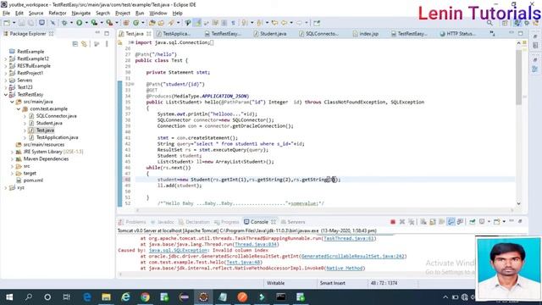The width and height of the screenshot is (542, 305).
Task: Click the editor vertical scrollbar thumb
Action: (x=518, y=77)
